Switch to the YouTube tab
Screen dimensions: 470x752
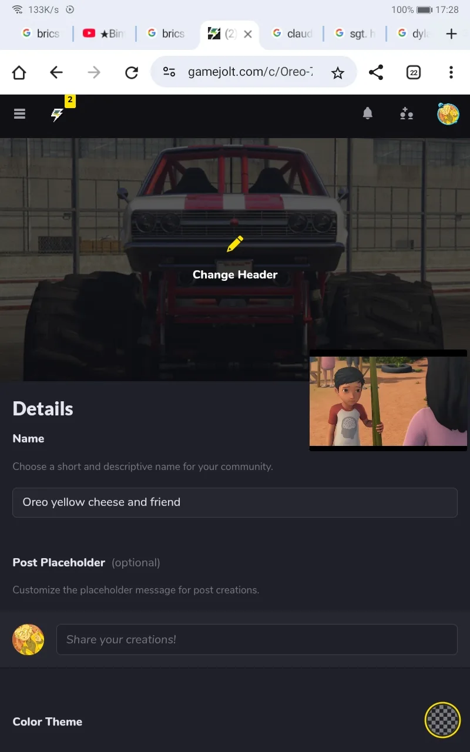coord(104,33)
